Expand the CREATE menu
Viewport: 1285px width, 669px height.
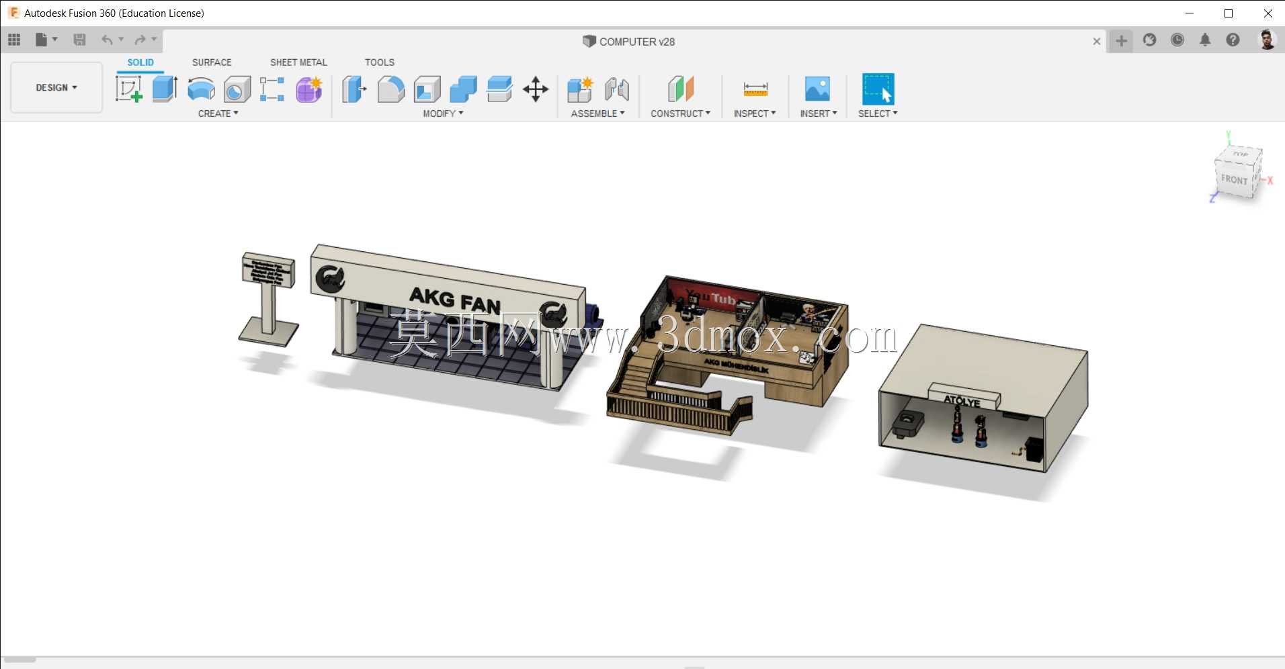click(x=218, y=114)
